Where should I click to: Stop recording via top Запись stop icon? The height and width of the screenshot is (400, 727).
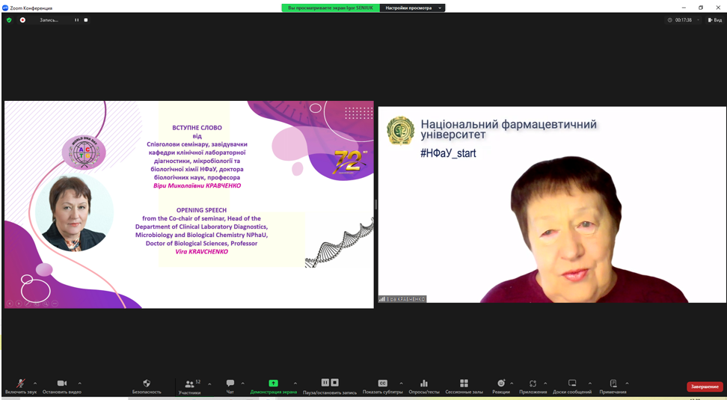pyautogui.click(x=86, y=20)
